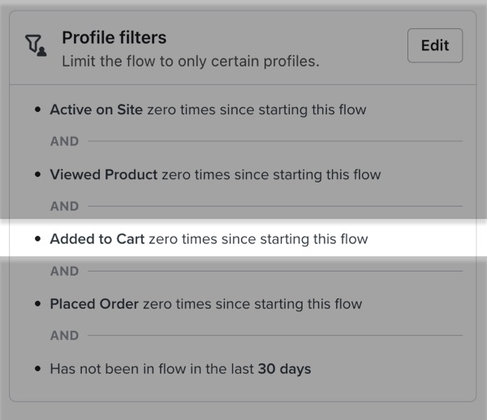Select the "Has not been in flow" condition
Viewport: 487px width, 420px height.
180,369
